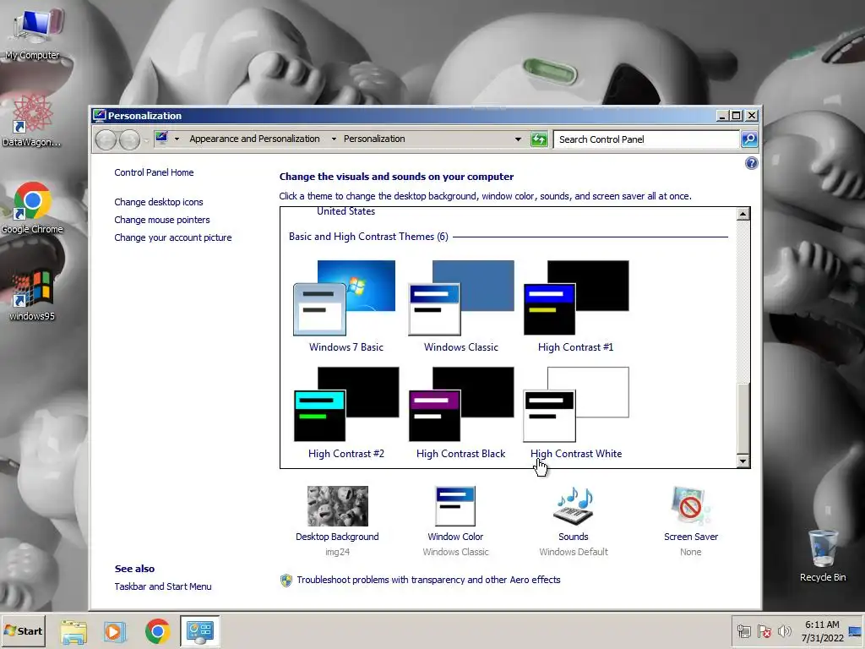Click the help question mark icon
The height and width of the screenshot is (649, 865).
pyautogui.click(x=751, y=163)
